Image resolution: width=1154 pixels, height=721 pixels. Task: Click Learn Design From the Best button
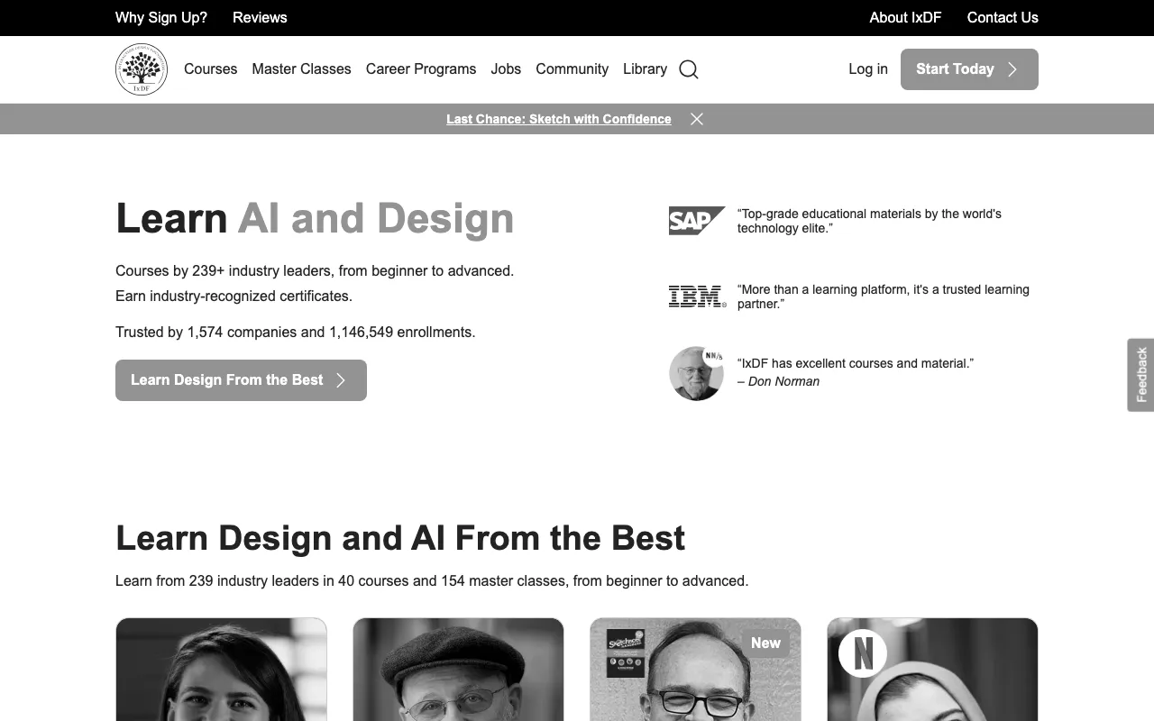coord(241,380)
